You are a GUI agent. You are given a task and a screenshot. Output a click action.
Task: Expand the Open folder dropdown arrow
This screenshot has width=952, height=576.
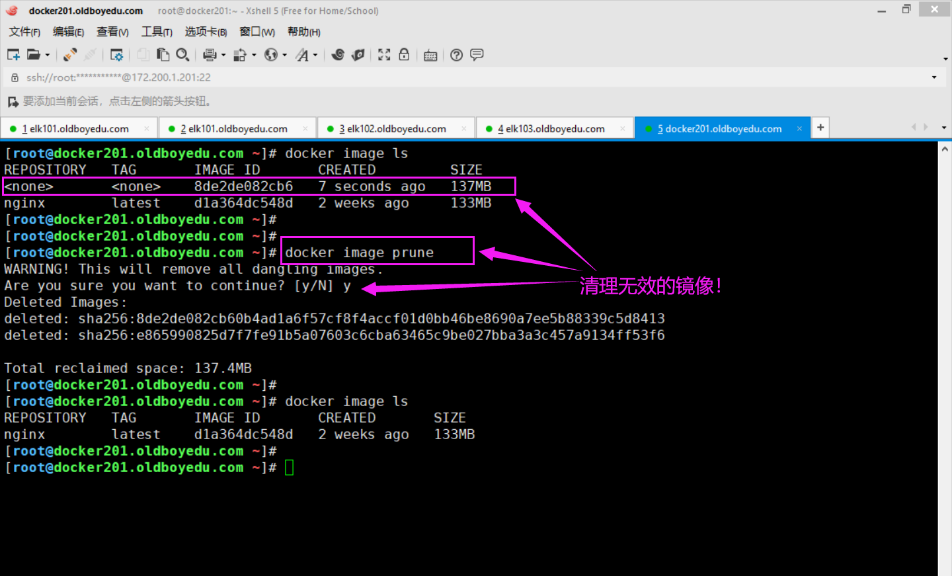coord(48,55)
